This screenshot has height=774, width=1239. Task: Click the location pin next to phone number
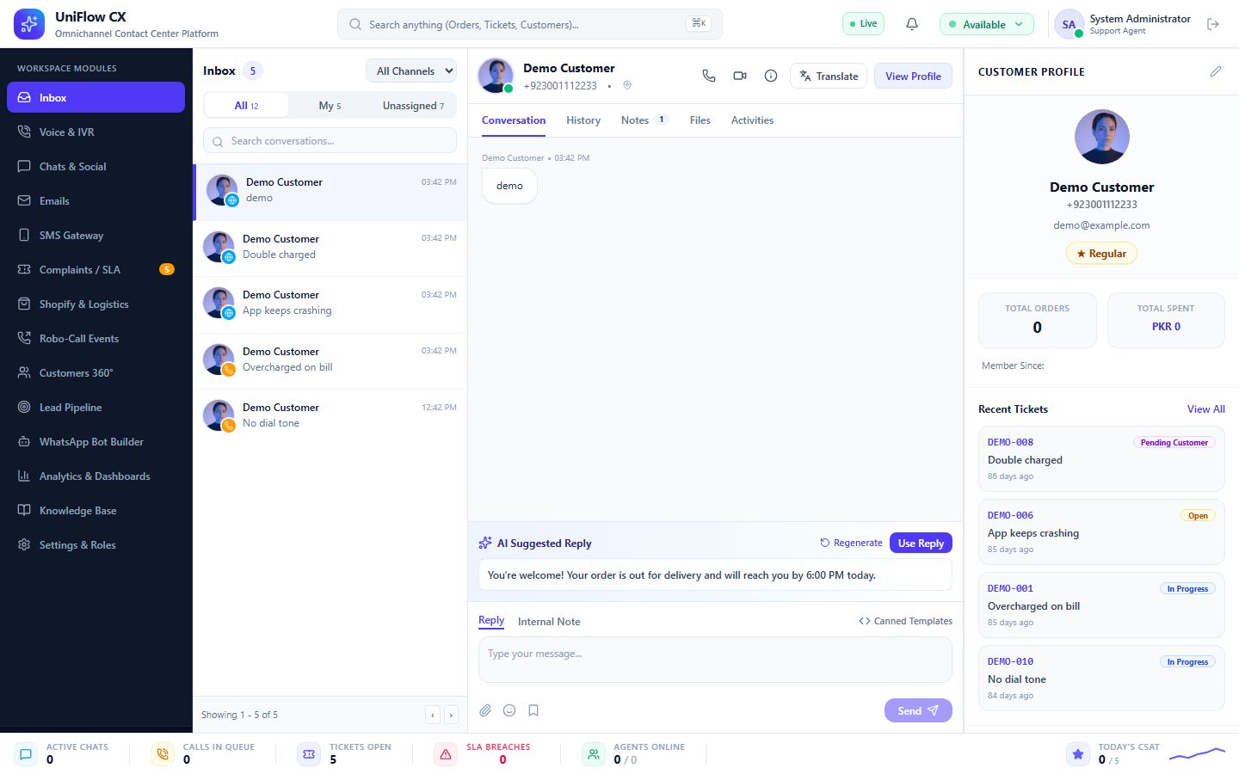click(627, 85)
